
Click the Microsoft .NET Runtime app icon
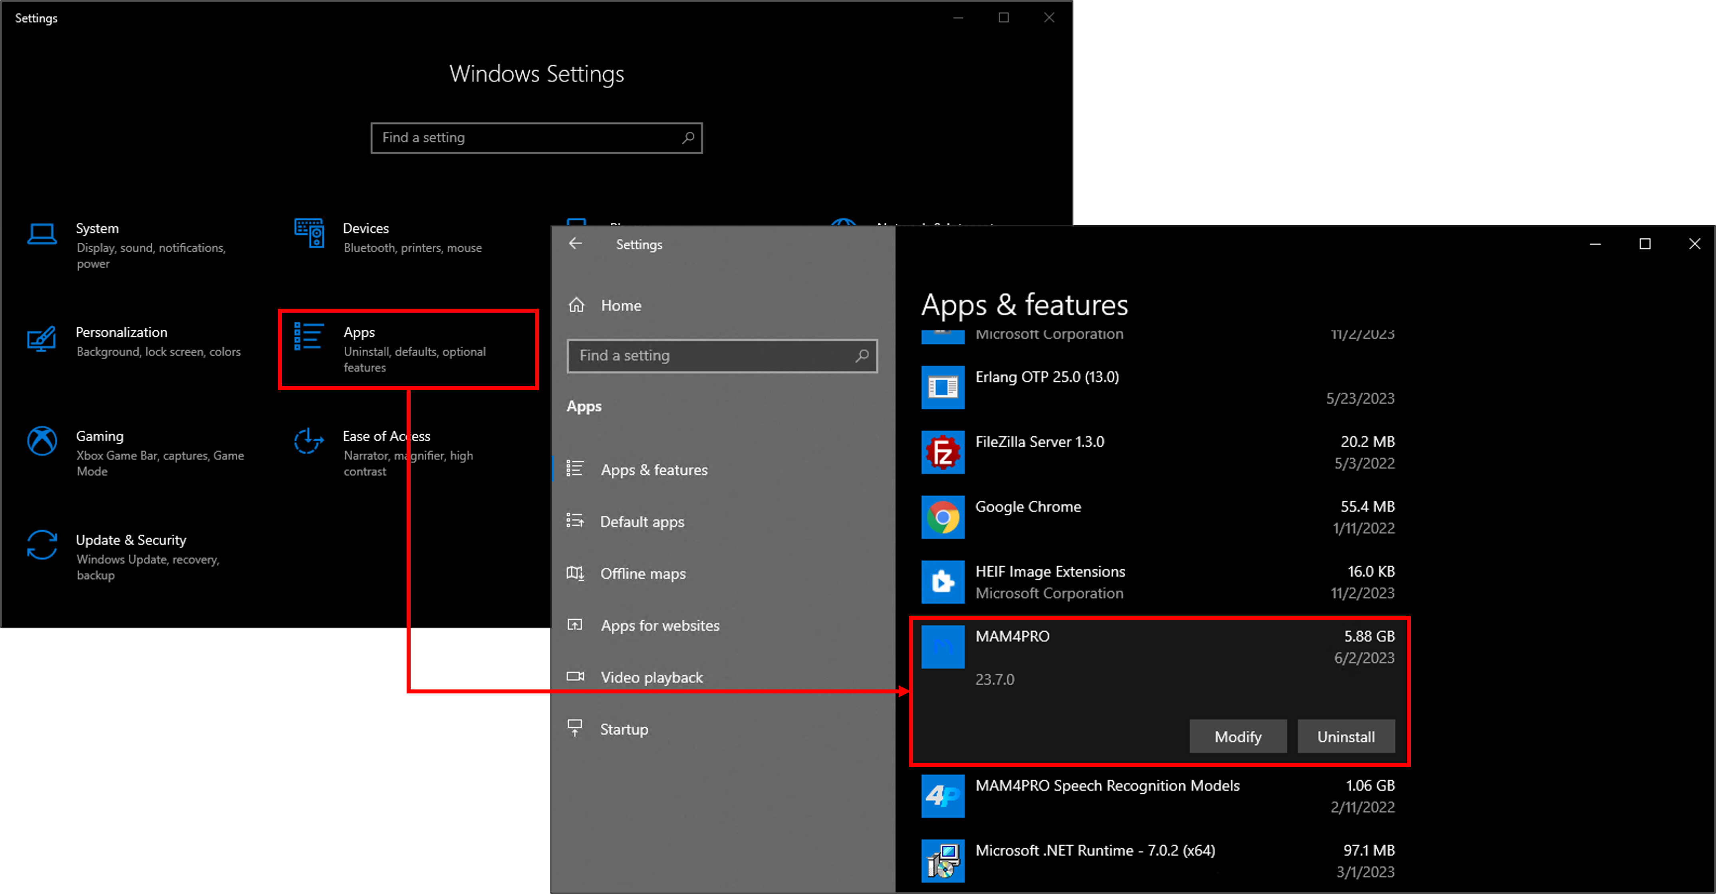943,861
